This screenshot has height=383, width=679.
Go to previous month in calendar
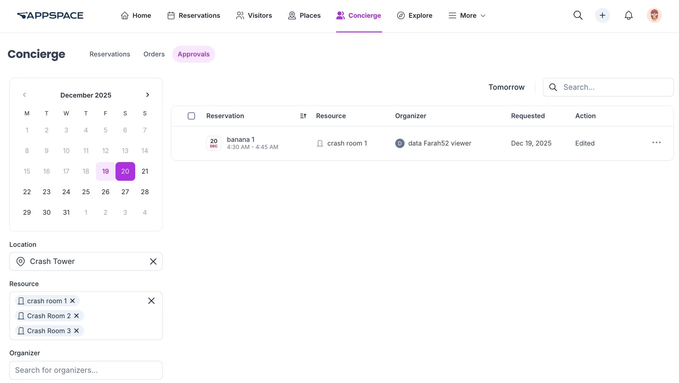pos(24,95)
